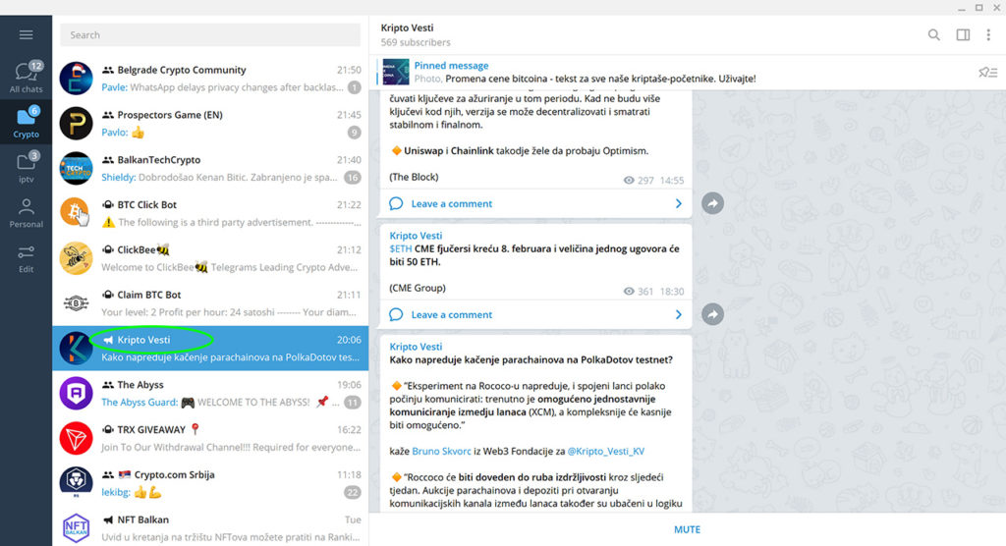Click the pinned message photo thumbnail
The image size is (1006, 546).
pos(395,72)
